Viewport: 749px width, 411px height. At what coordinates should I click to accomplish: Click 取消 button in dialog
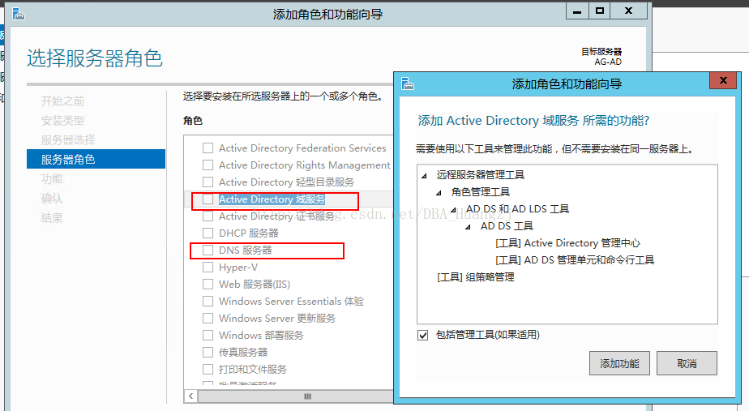coord(687,364)
